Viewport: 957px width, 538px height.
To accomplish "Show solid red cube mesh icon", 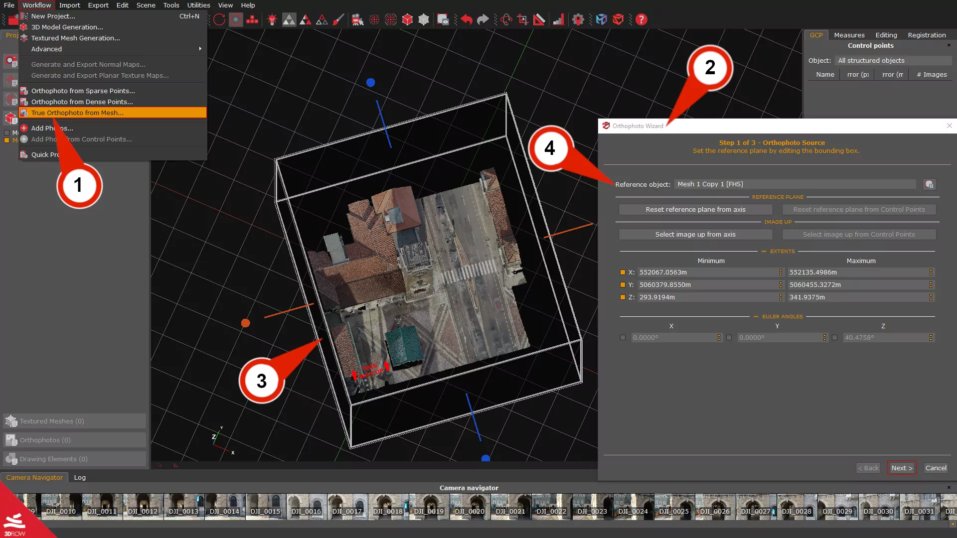I will 407,19.
